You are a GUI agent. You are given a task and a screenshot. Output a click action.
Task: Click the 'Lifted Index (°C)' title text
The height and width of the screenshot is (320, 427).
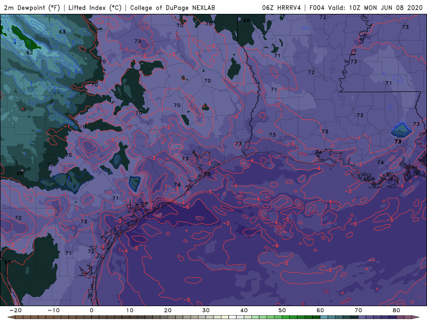click(x=95, y=8)
